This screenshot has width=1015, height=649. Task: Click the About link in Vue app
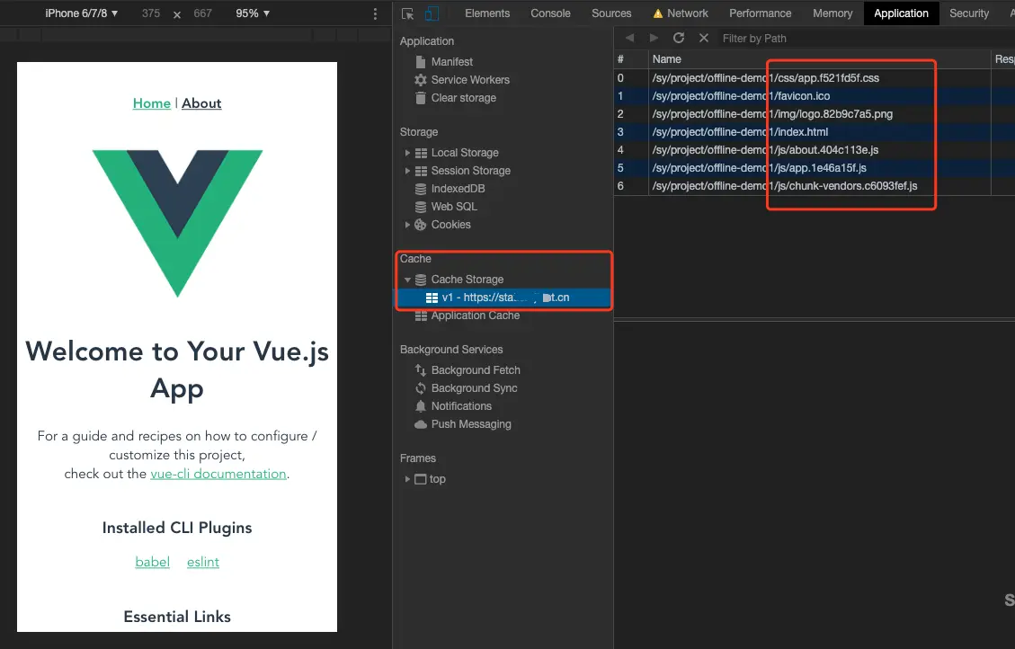(x=201, y=103)
